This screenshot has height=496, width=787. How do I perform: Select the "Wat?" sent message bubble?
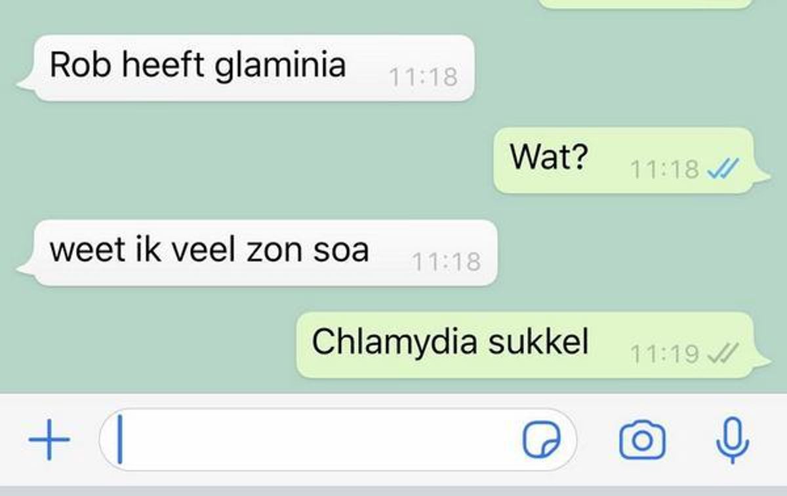click(632, 161)
